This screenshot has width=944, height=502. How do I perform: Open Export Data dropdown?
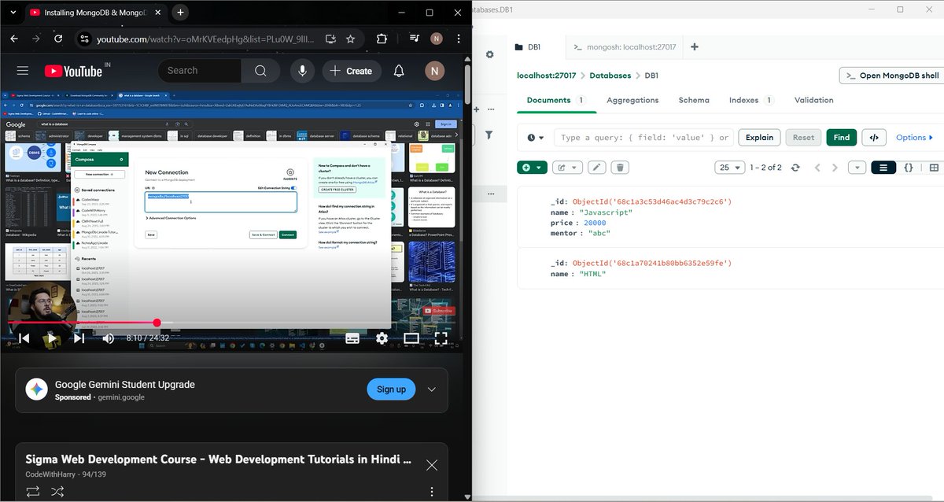pos(567,168)
